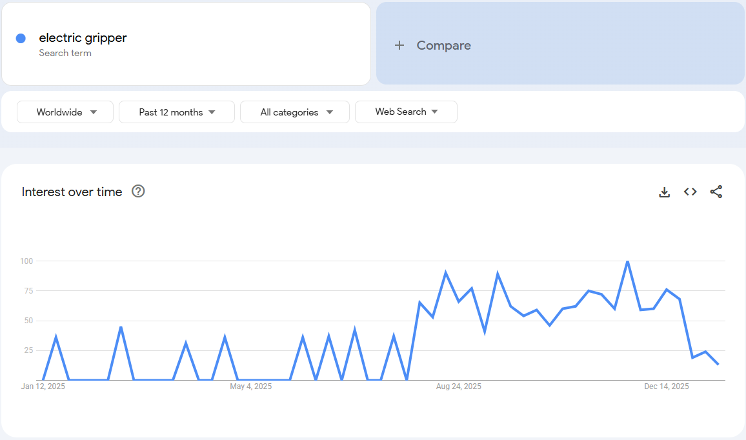Click the share icon on chart
This screenshot has height=440, width=746.
point(716,192)
